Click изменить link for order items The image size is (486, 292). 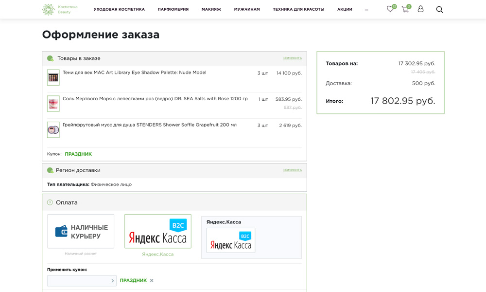pyautogui.click(x=292, y=58)
